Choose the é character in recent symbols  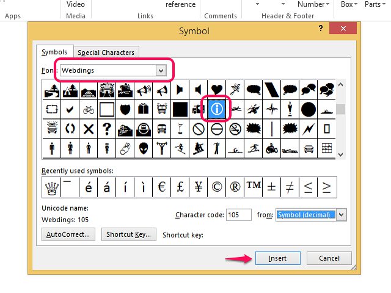[89, 187]
